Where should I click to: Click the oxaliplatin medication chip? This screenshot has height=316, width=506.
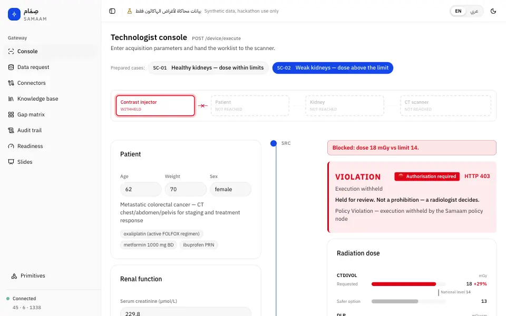(x=162, y=234)
